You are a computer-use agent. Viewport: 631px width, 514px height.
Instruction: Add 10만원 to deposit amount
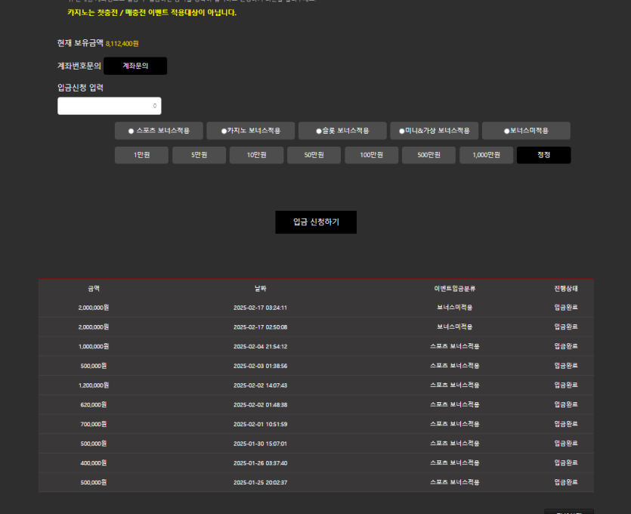pos(256,155)
